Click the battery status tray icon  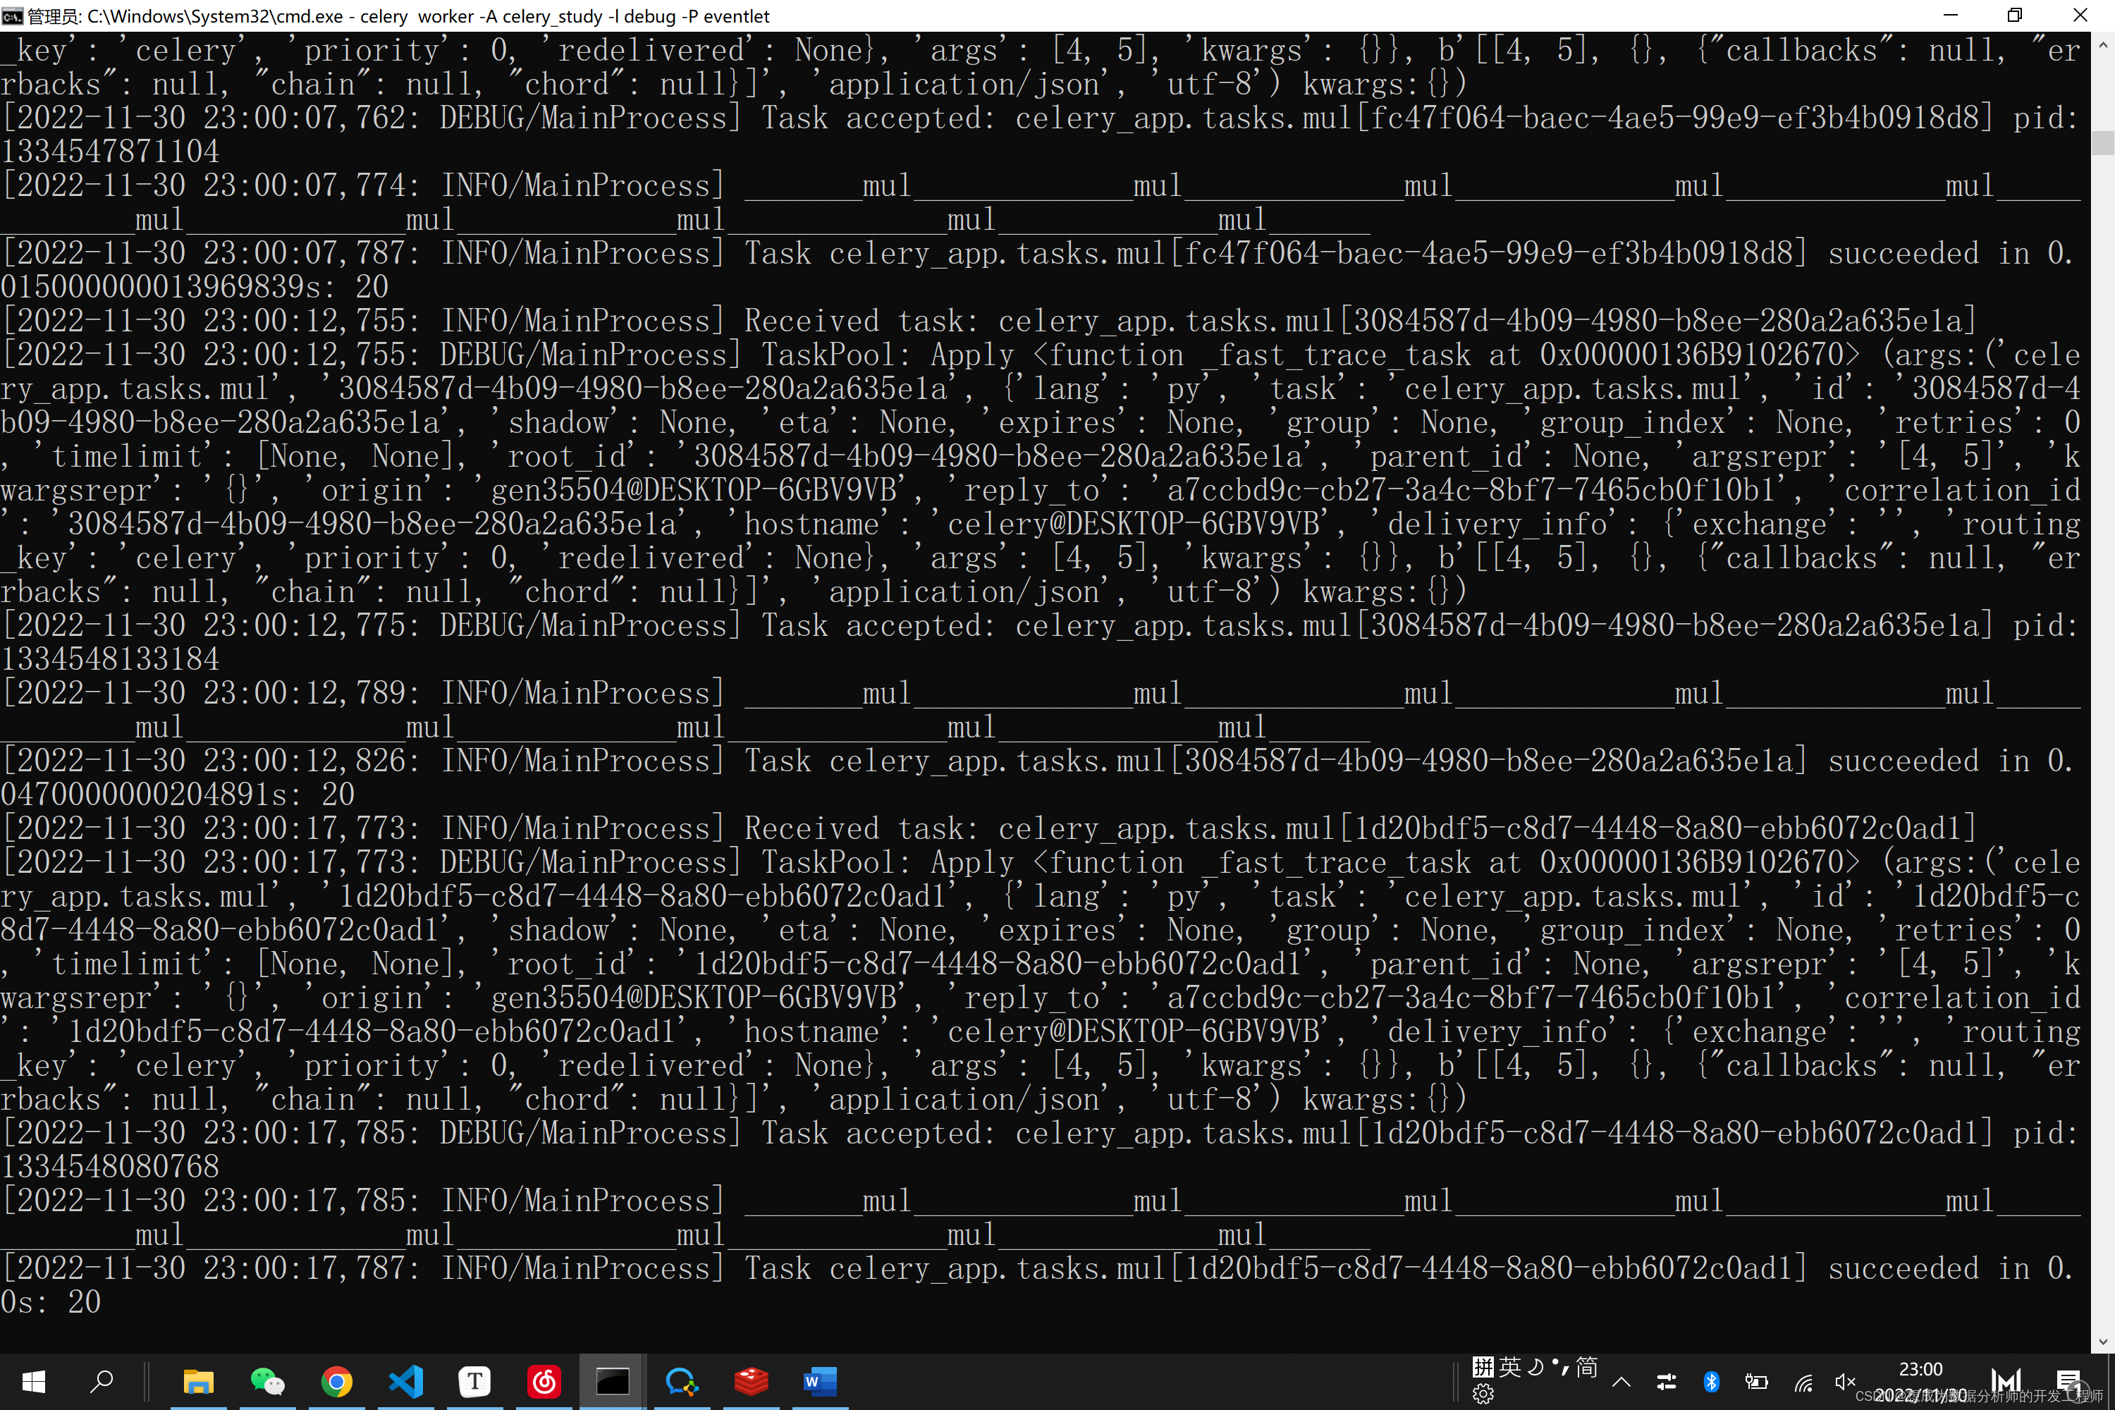click(1756, 1382)
